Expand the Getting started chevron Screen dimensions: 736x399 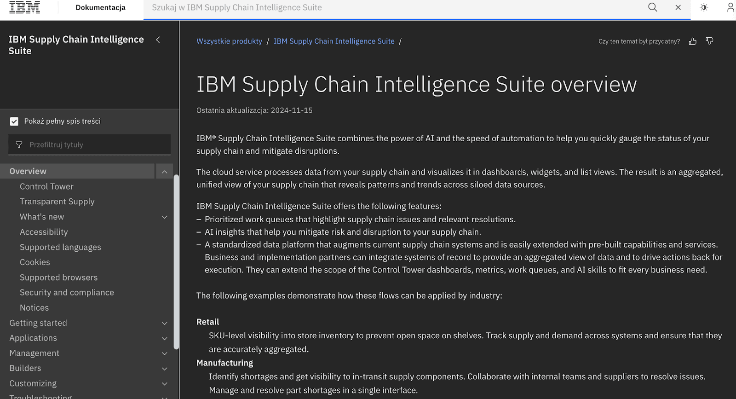pos(164,323)
